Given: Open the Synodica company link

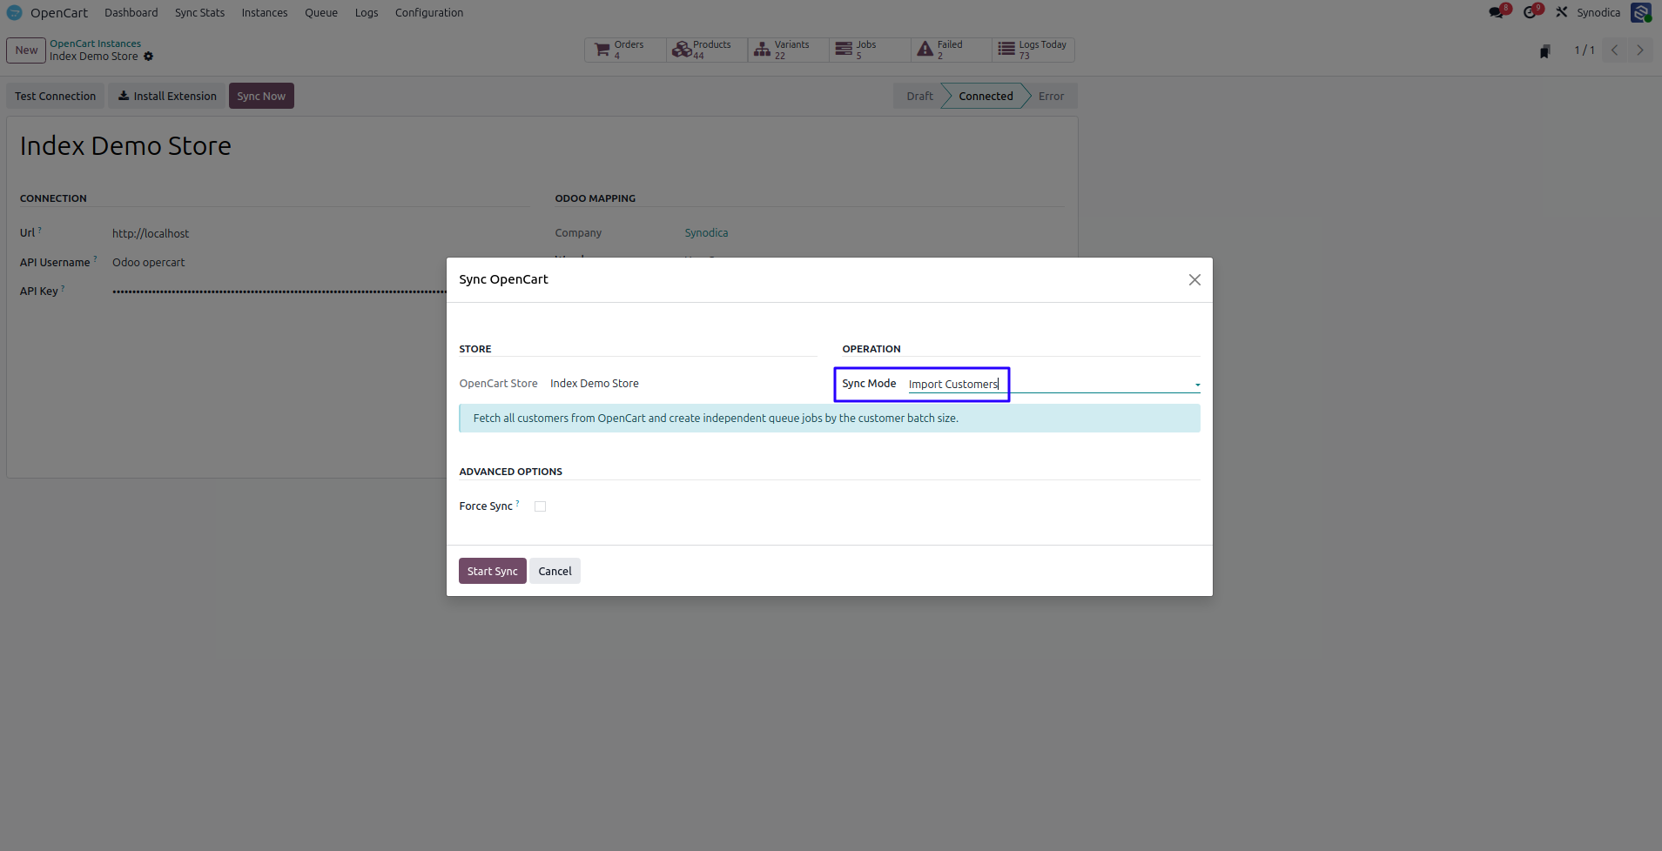Looking at the screenshot, I should (706, 233).
